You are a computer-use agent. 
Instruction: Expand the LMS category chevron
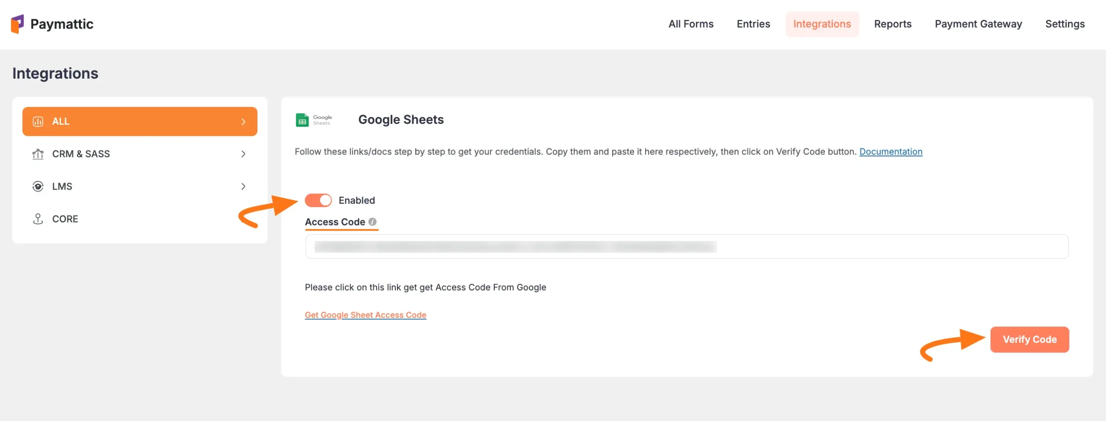point(243,187)
